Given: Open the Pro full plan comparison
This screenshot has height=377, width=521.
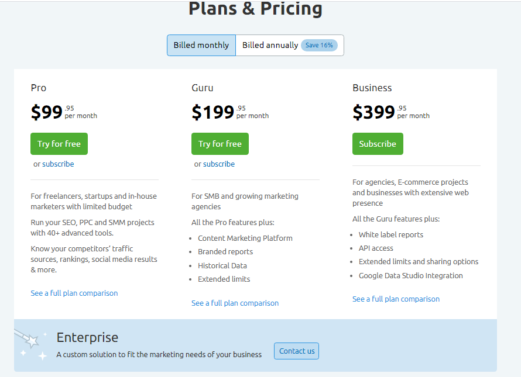Looking at the screenshot, I should click(x=74, y=293).
